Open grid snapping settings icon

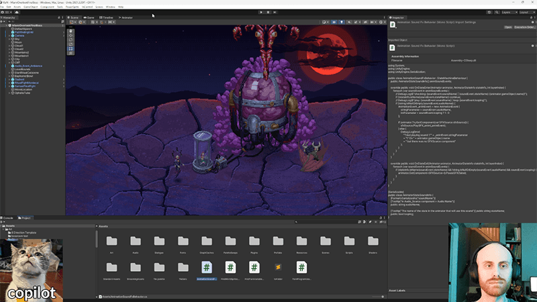tap(102, 22)
